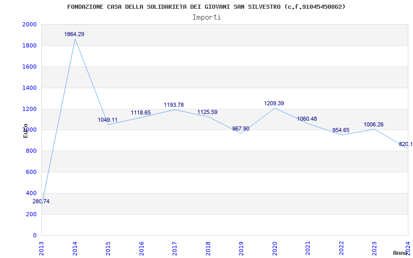This screenshot has width=413, height=258.
Task: Click the 2019 x-axis year label
Action: 241,248
